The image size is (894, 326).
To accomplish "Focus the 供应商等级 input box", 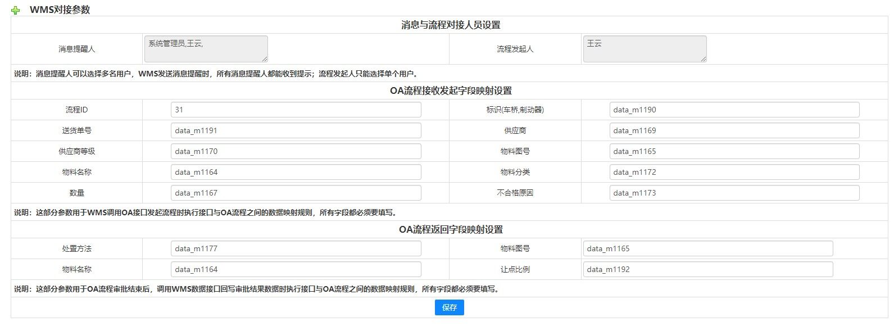I will coord(296,151).
